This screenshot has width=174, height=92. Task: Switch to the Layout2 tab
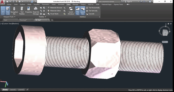tap(21, 89)
